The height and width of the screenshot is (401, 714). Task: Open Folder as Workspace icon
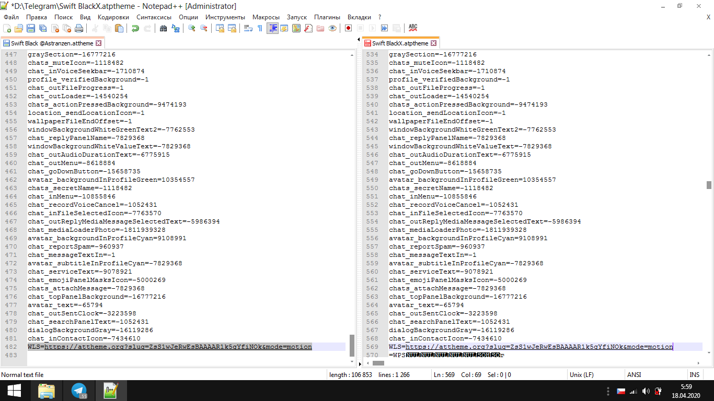click(320, 28)
